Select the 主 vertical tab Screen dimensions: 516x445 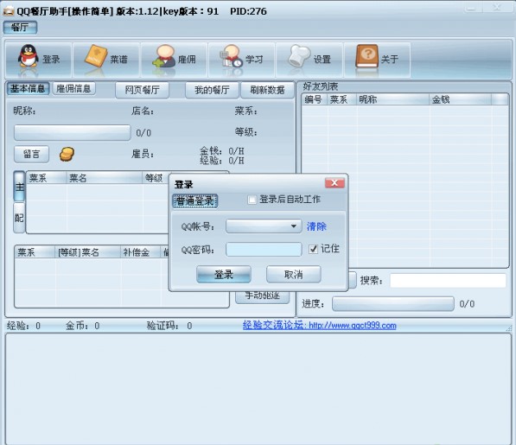pyautogui.click(x=19, y=187)
